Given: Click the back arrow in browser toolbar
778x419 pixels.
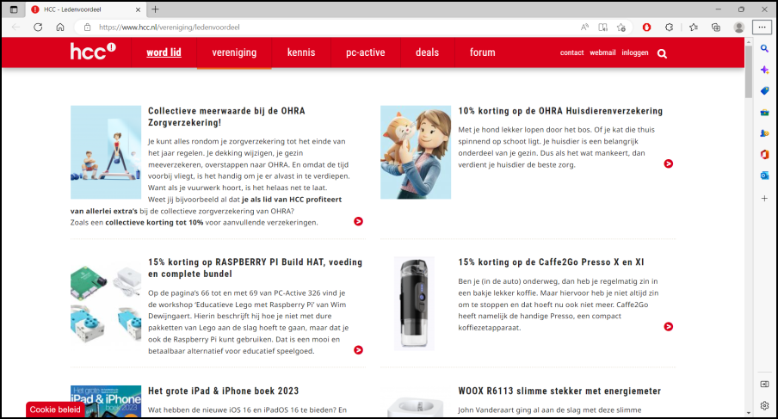Looking at the screenshot, I should (15, 28).
